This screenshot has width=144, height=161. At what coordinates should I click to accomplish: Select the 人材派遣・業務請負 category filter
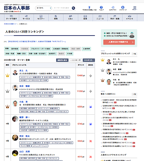60,49
